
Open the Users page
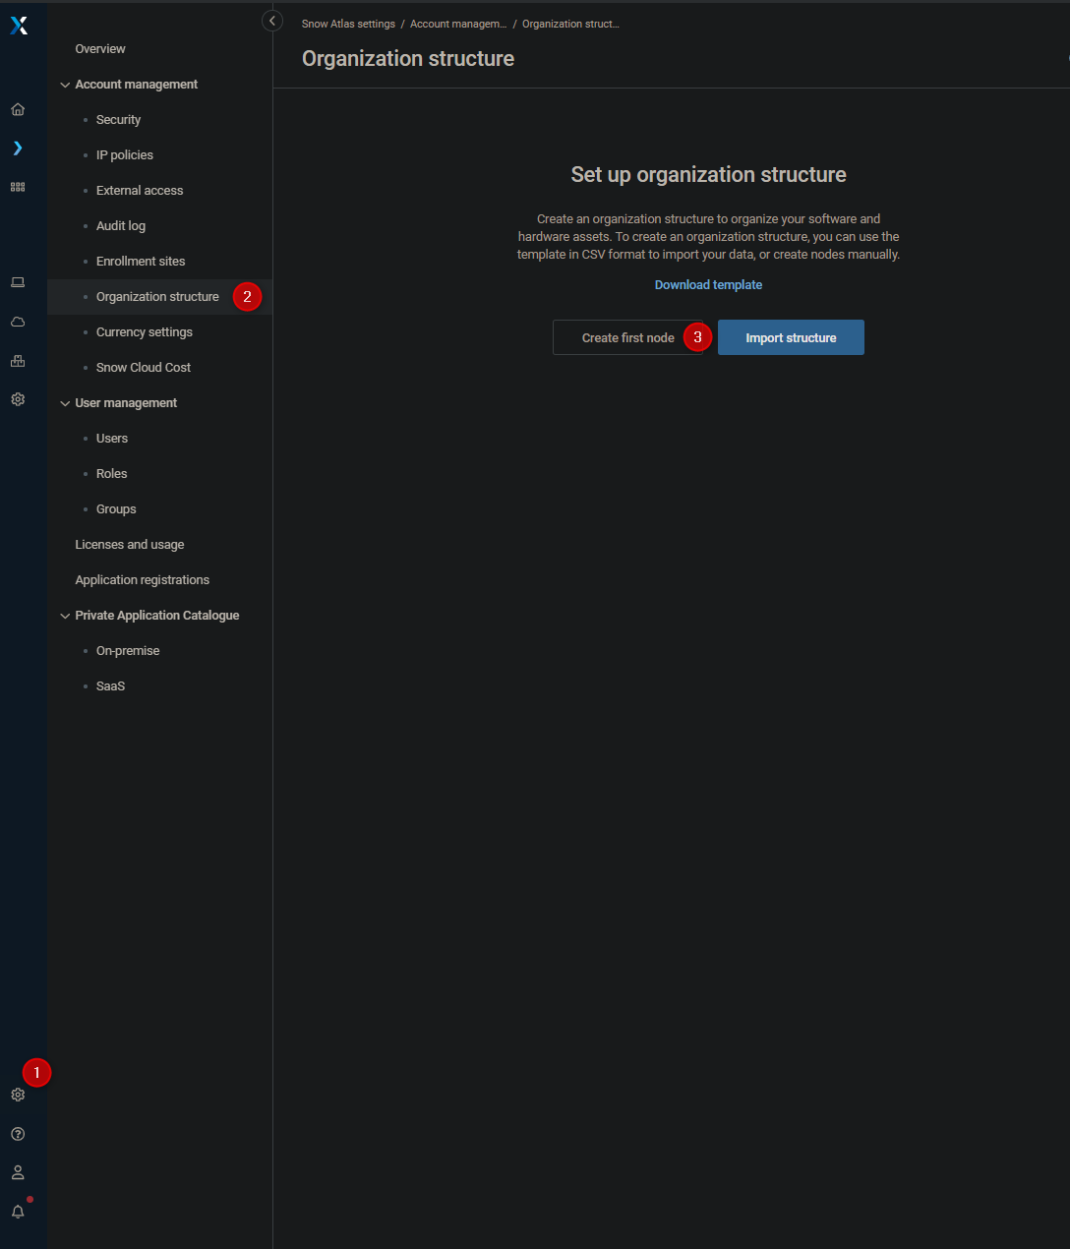click(x=112, y=439)
